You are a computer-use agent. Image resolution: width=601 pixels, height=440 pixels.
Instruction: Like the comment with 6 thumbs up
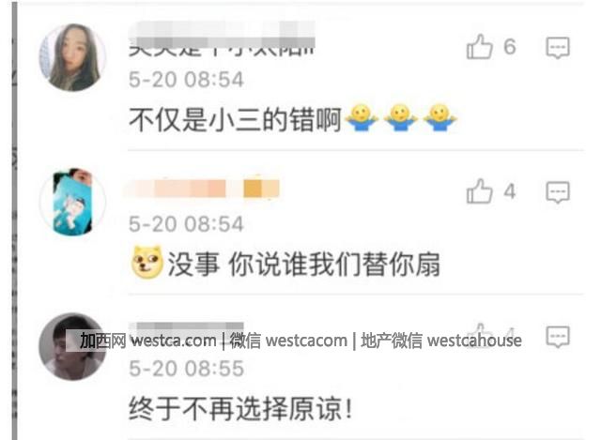pos(479,47)
